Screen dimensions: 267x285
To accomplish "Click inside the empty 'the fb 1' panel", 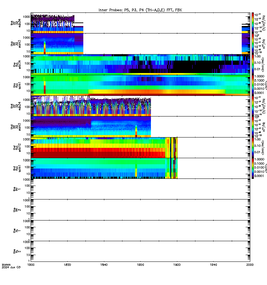I will click(x=140, y=230).
